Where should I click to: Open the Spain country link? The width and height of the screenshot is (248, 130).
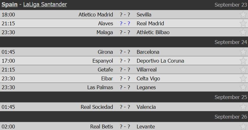(x=10, y=4)
